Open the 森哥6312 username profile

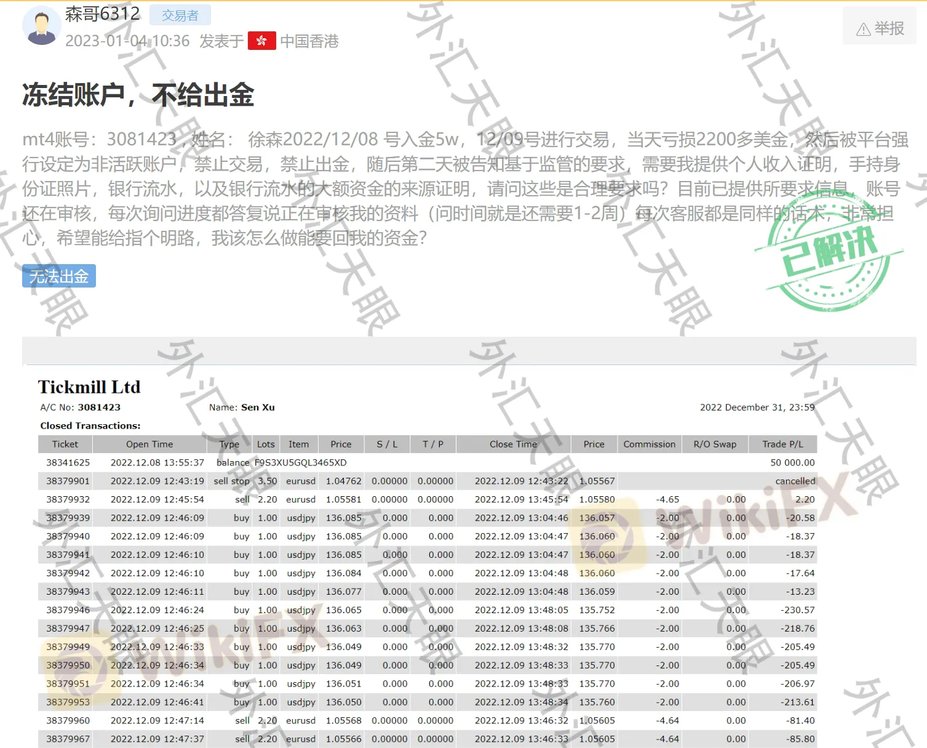tap(103, 14)
